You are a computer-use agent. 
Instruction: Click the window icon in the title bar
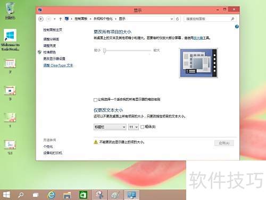click(40, 10)
